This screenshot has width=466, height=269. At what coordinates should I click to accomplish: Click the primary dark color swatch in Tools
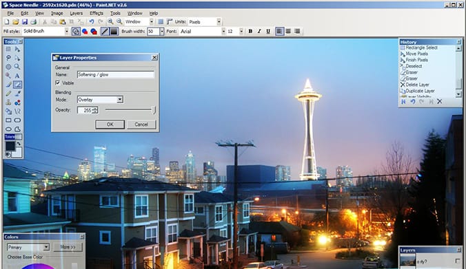coord(10,147)
